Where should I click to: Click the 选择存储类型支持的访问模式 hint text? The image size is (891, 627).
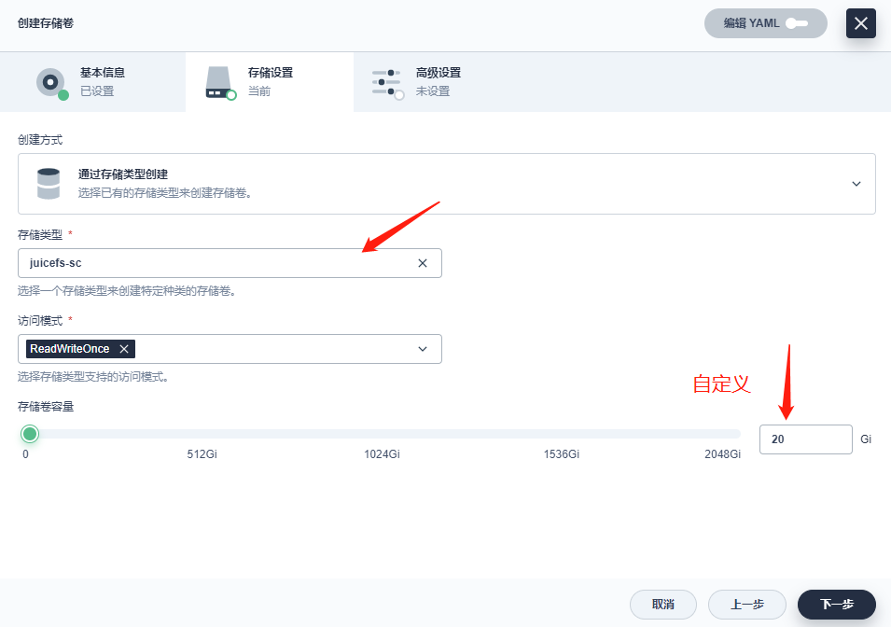pos(92,377)
